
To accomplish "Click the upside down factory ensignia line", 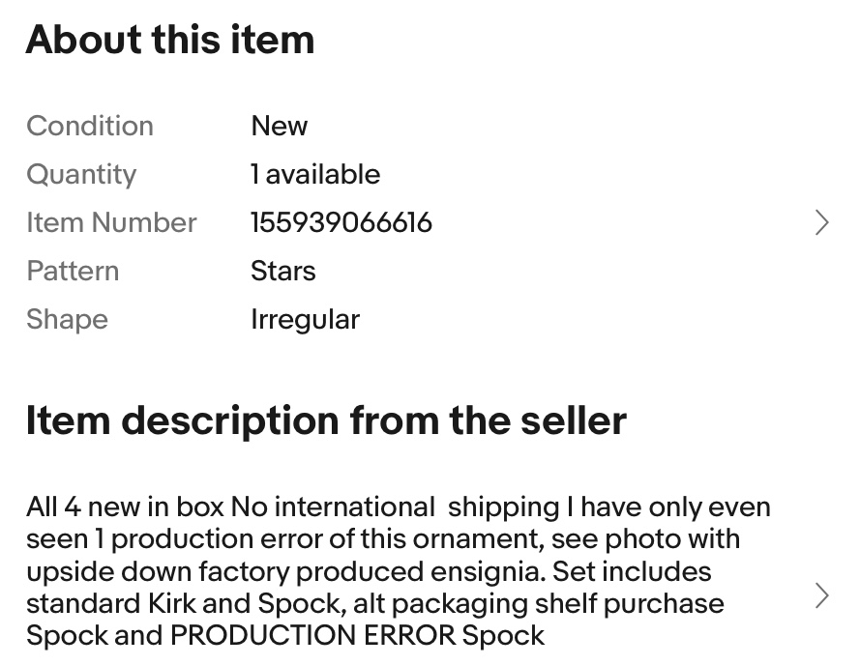I will coord(368,571).
